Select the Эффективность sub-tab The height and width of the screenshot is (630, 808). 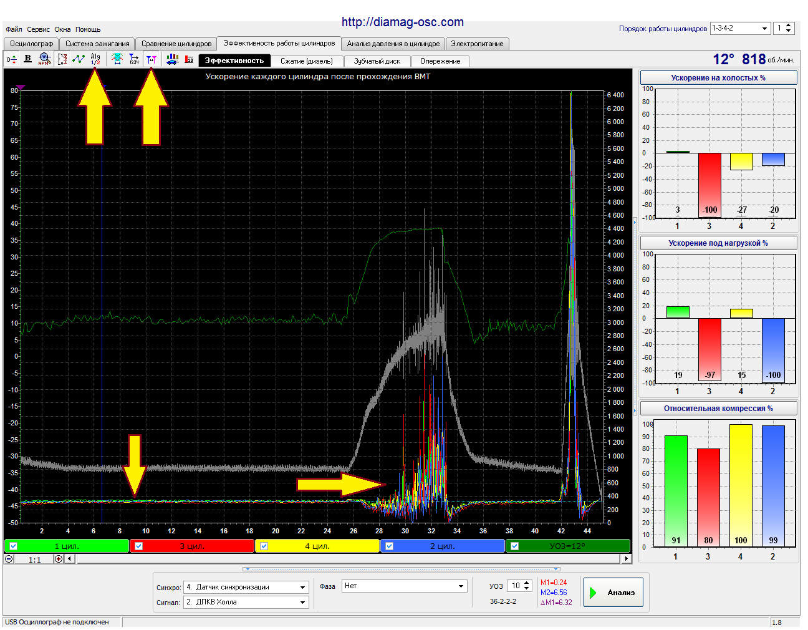click(x=234, y=61)
